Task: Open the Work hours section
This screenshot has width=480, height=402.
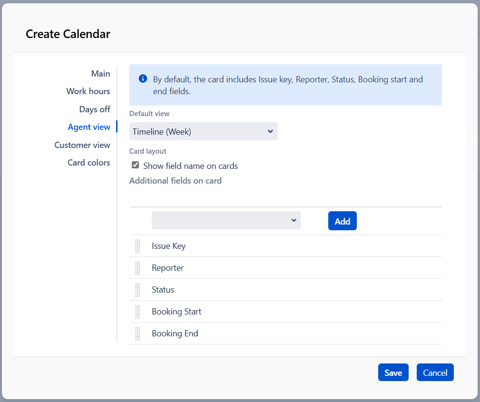Action: pos(88,91)
